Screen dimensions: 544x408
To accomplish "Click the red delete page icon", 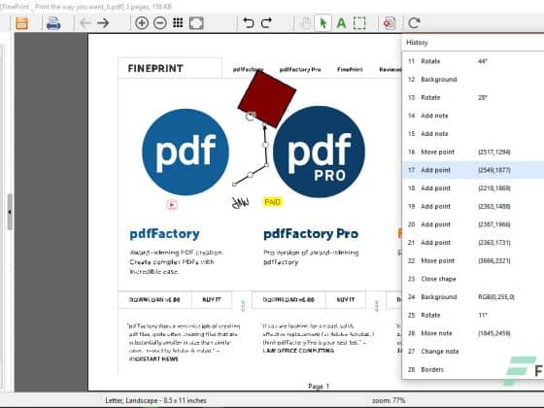I will [x=390, y=23].
